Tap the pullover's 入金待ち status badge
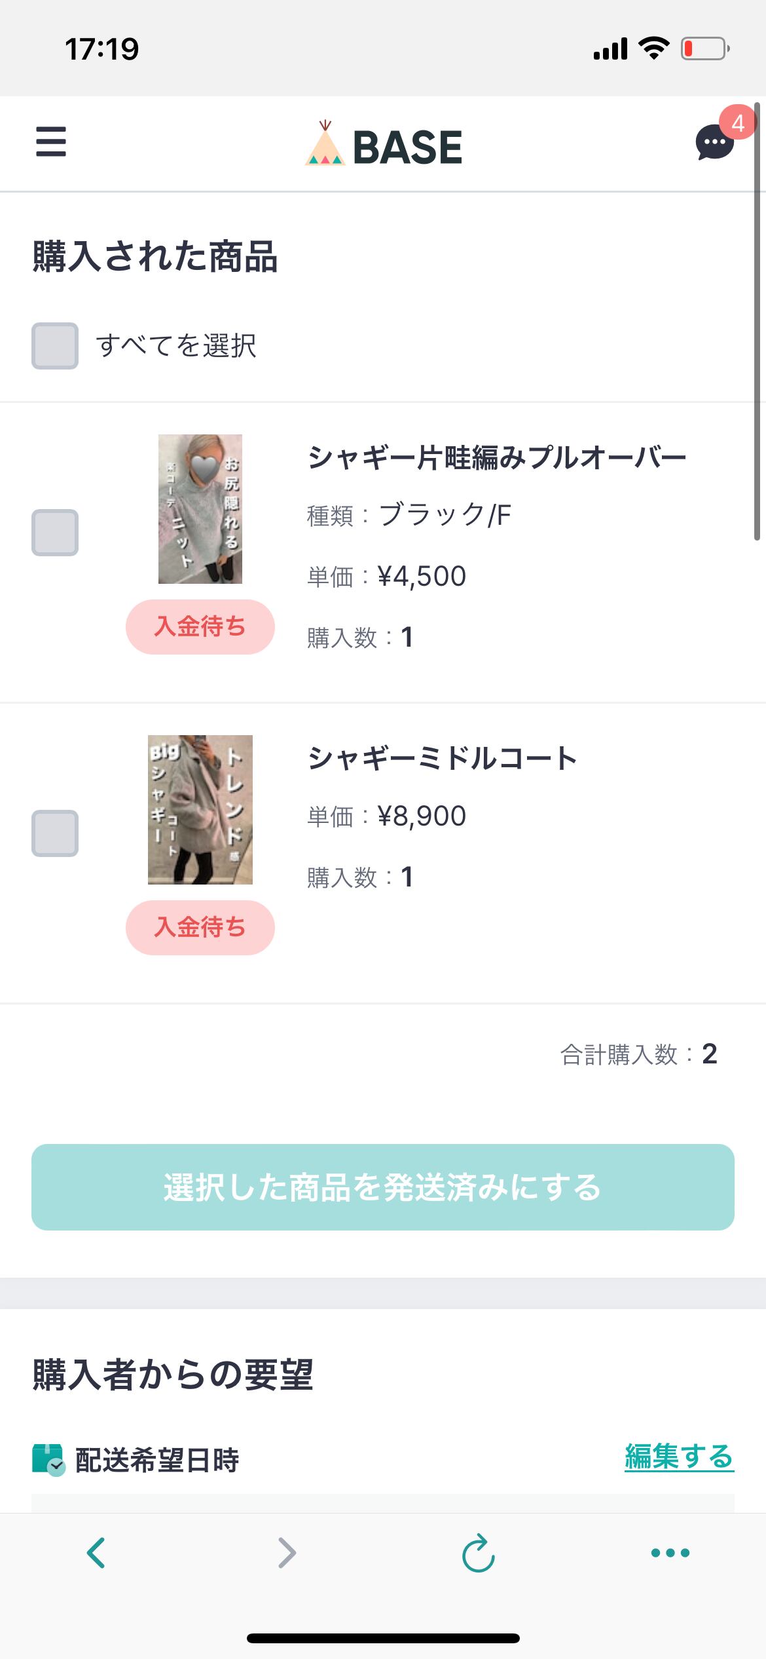The width and height of the screenshot is (766, 1659). pos(200,626)
